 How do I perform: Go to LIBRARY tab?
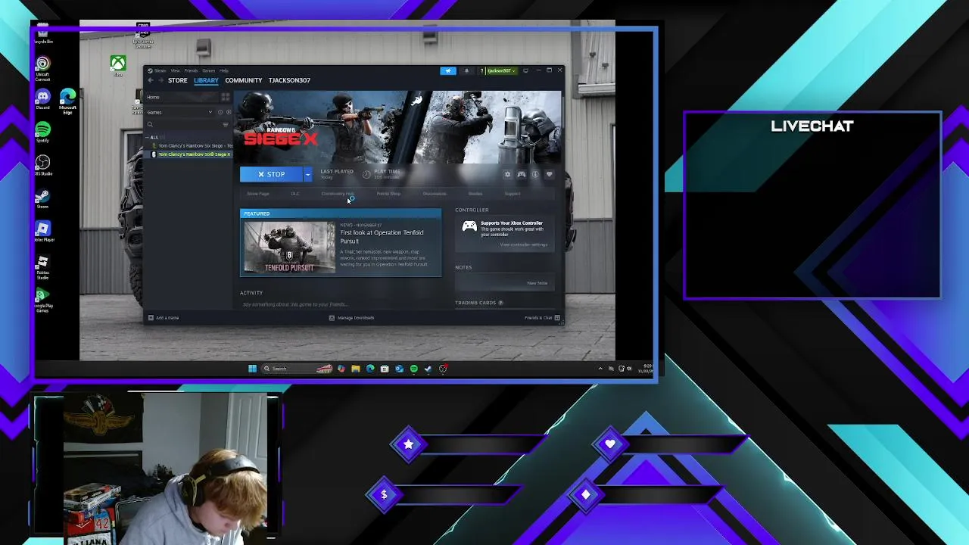[x=206, y=80]
